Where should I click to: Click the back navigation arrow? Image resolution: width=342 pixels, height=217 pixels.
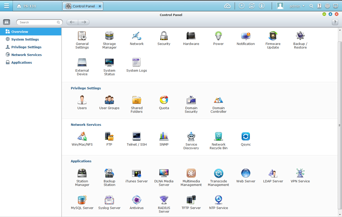[72, 22]
